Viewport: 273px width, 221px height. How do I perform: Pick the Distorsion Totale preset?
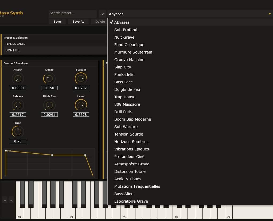point(130,171)
